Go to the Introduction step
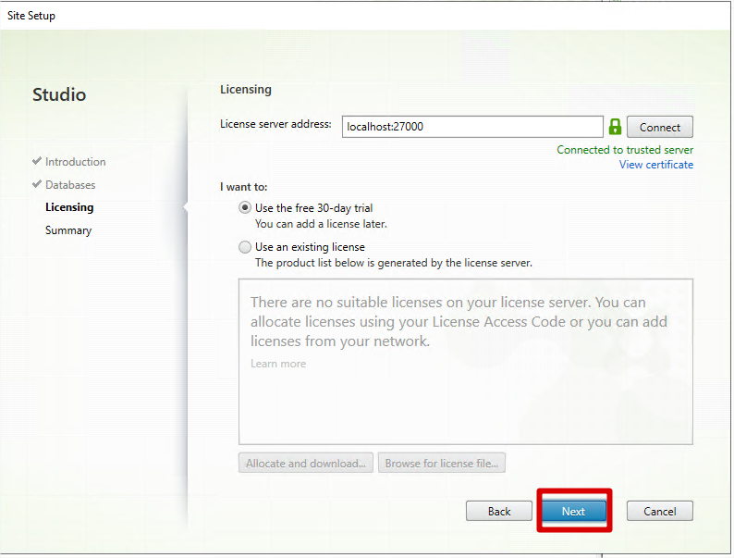This screenshot has height=558, width=734. (76, 162)
